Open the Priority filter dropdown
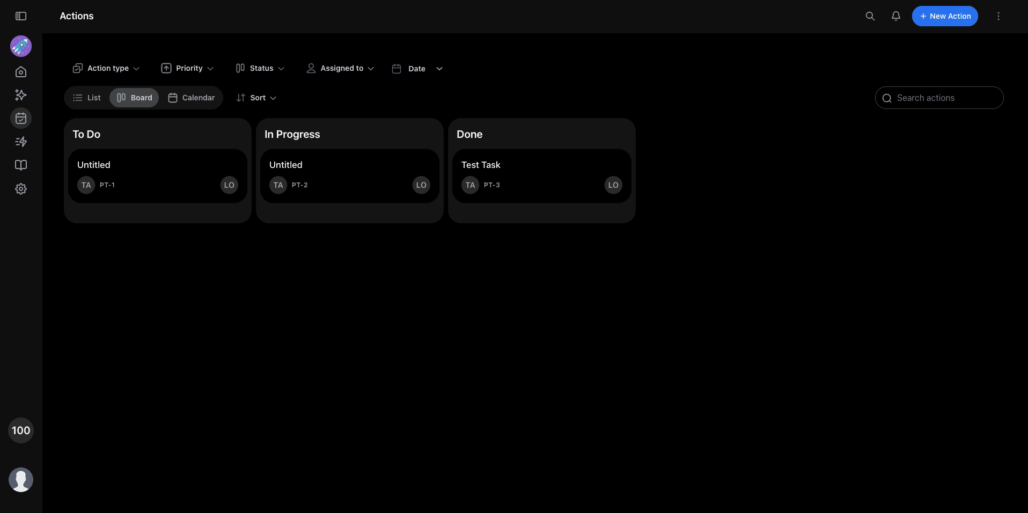1028x513 pixels. point(187,68)
